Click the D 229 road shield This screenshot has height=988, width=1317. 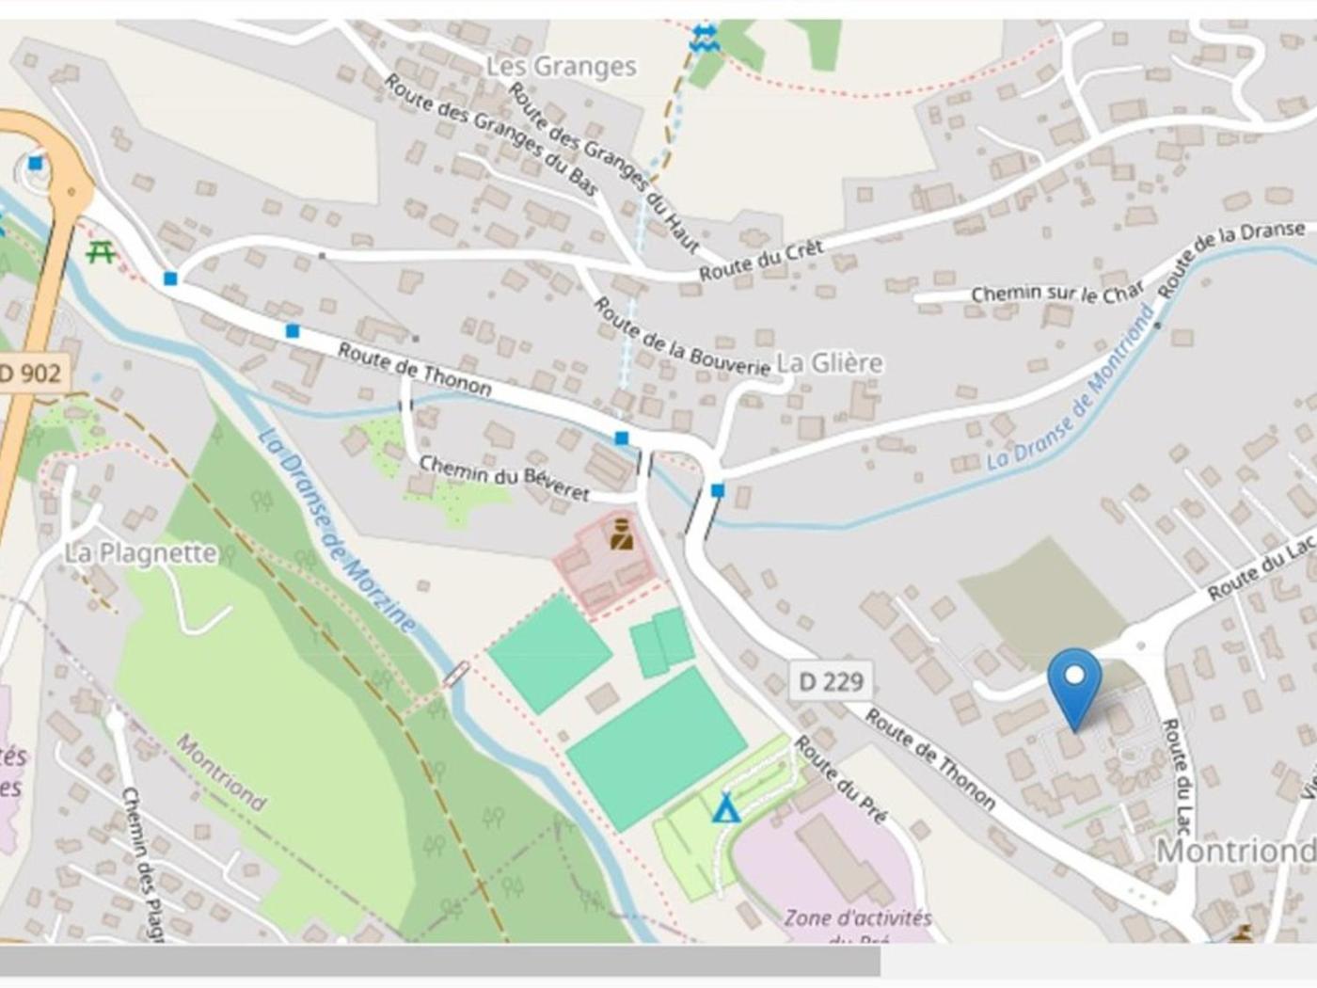tap(831, 680)
